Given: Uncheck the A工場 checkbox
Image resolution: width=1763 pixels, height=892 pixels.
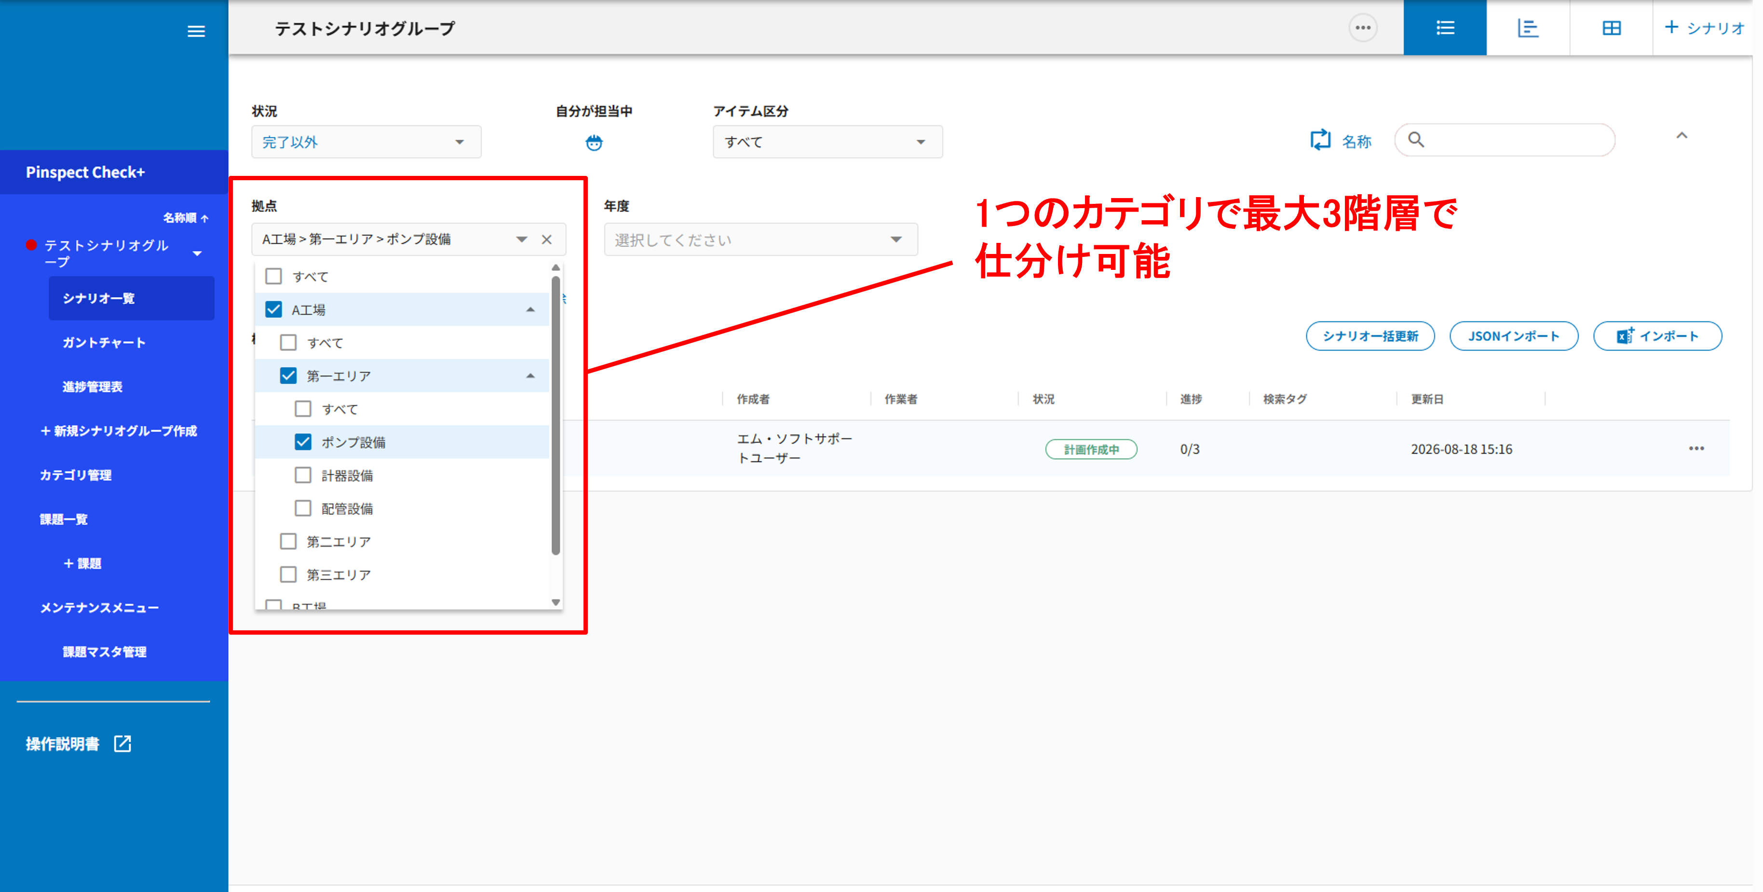Looking at the screenshot, I should 274,309.
